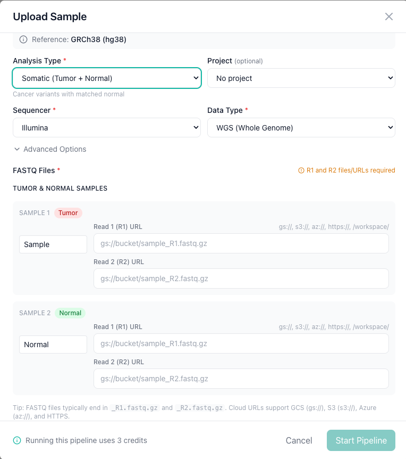Click the Normal badge on Sample 2
The image size is (406, 459).
click(70, 313)
